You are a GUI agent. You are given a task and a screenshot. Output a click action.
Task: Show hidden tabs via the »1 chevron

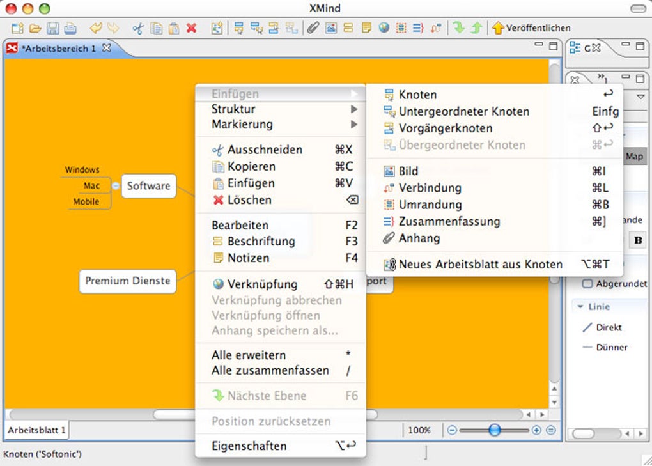click(x=603, y=78)
